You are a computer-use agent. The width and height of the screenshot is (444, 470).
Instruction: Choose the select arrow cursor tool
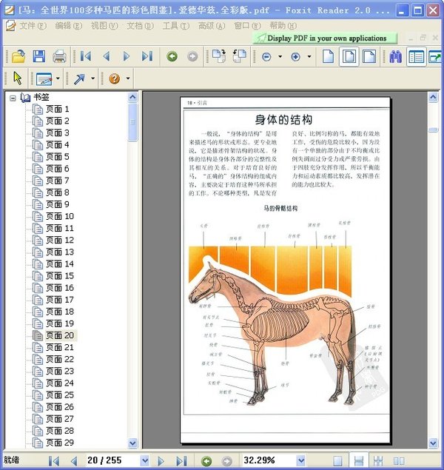click(x=18, y=78)
